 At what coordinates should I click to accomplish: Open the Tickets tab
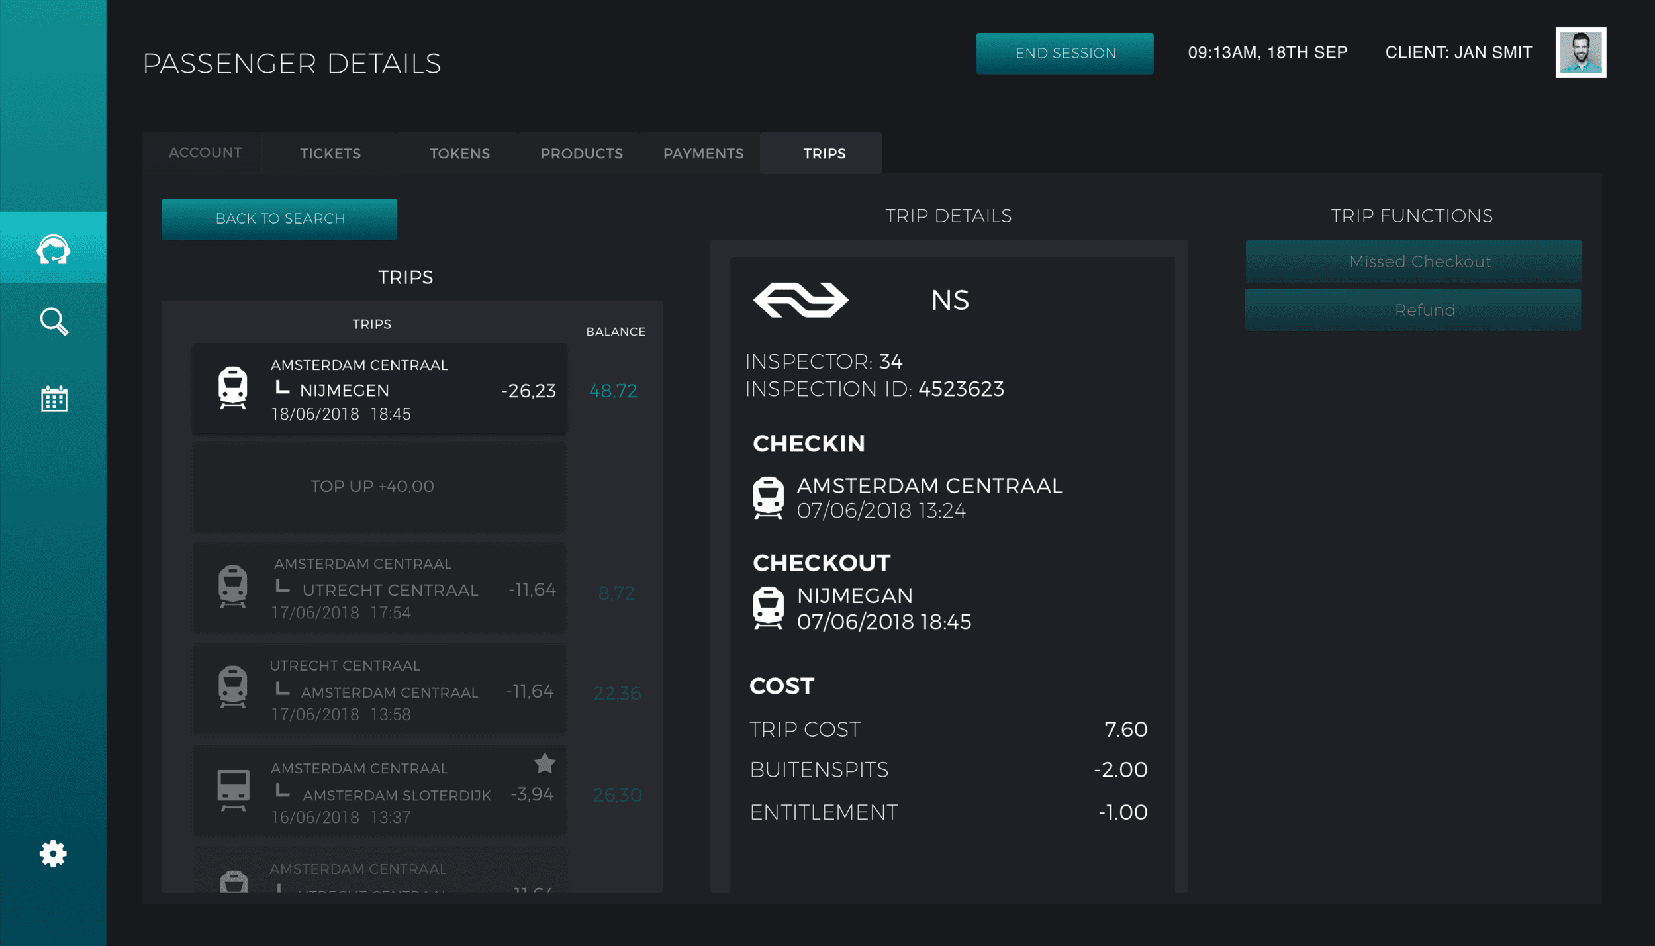[x=330, y=154]
